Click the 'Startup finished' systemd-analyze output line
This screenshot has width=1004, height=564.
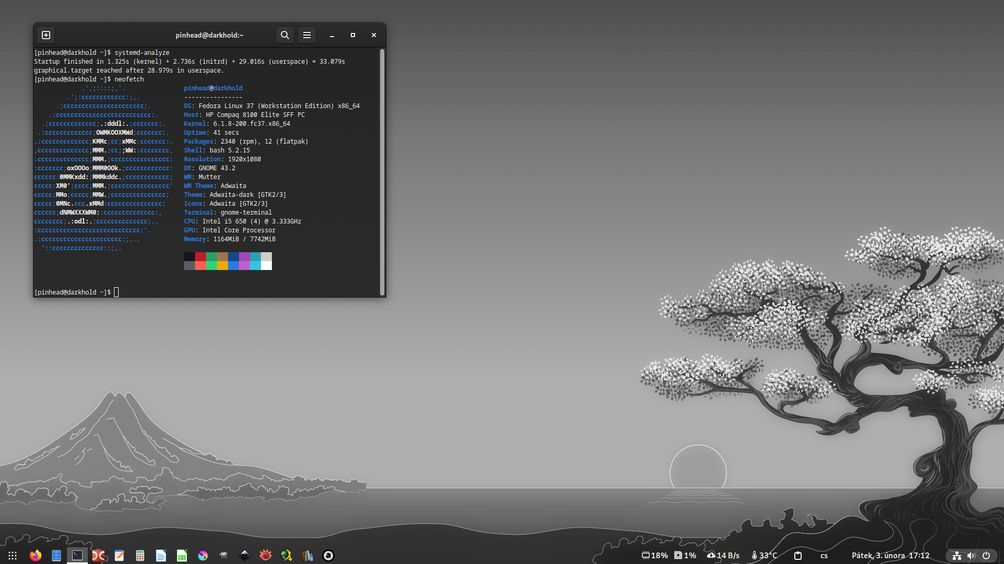point(189,62)
